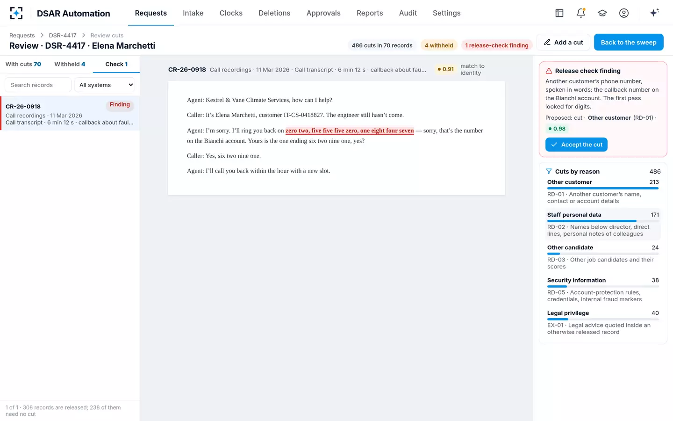Filter cuts by Security information

pos(603,290)
